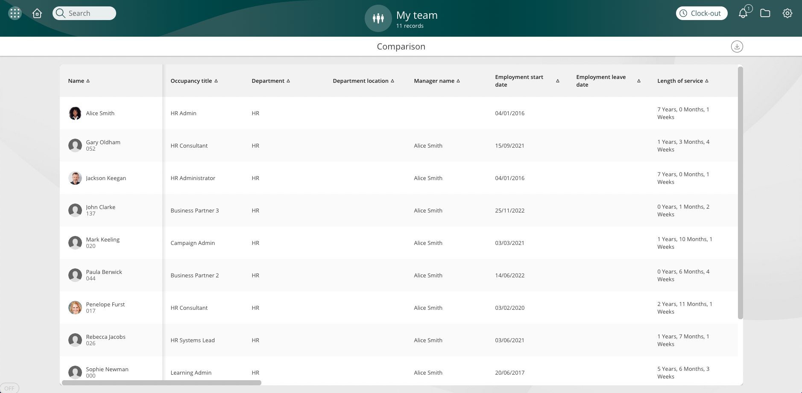The image size is (802, 393).
Task: Open Gary Oldham's record
Action: (x=103, y=142)
